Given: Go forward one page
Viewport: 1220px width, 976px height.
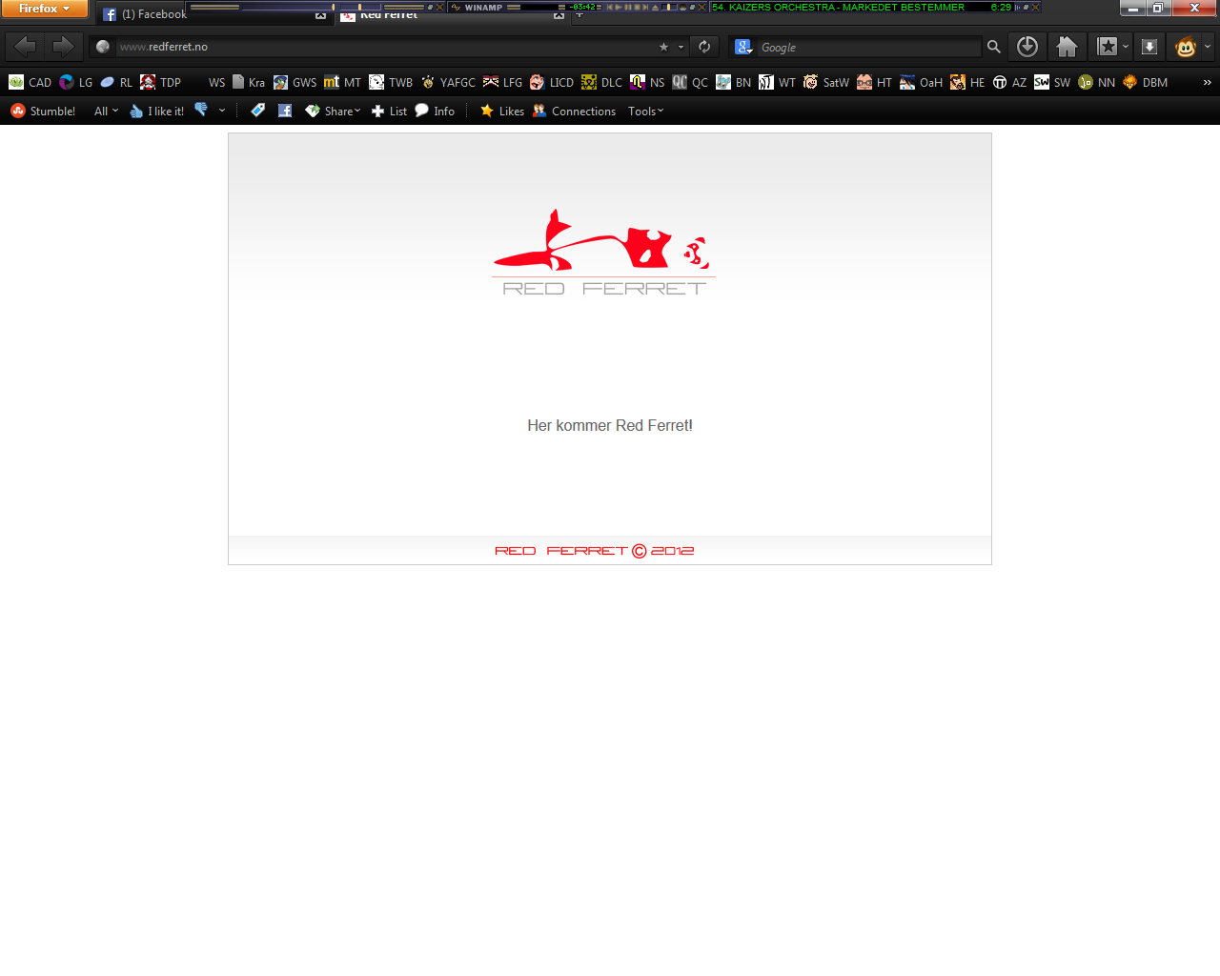Looking at the screenshot, I should [x=63, y=46].
